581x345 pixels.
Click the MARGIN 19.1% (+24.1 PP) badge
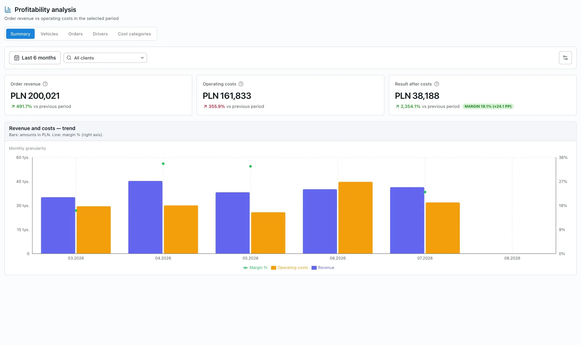coord(488,107)
